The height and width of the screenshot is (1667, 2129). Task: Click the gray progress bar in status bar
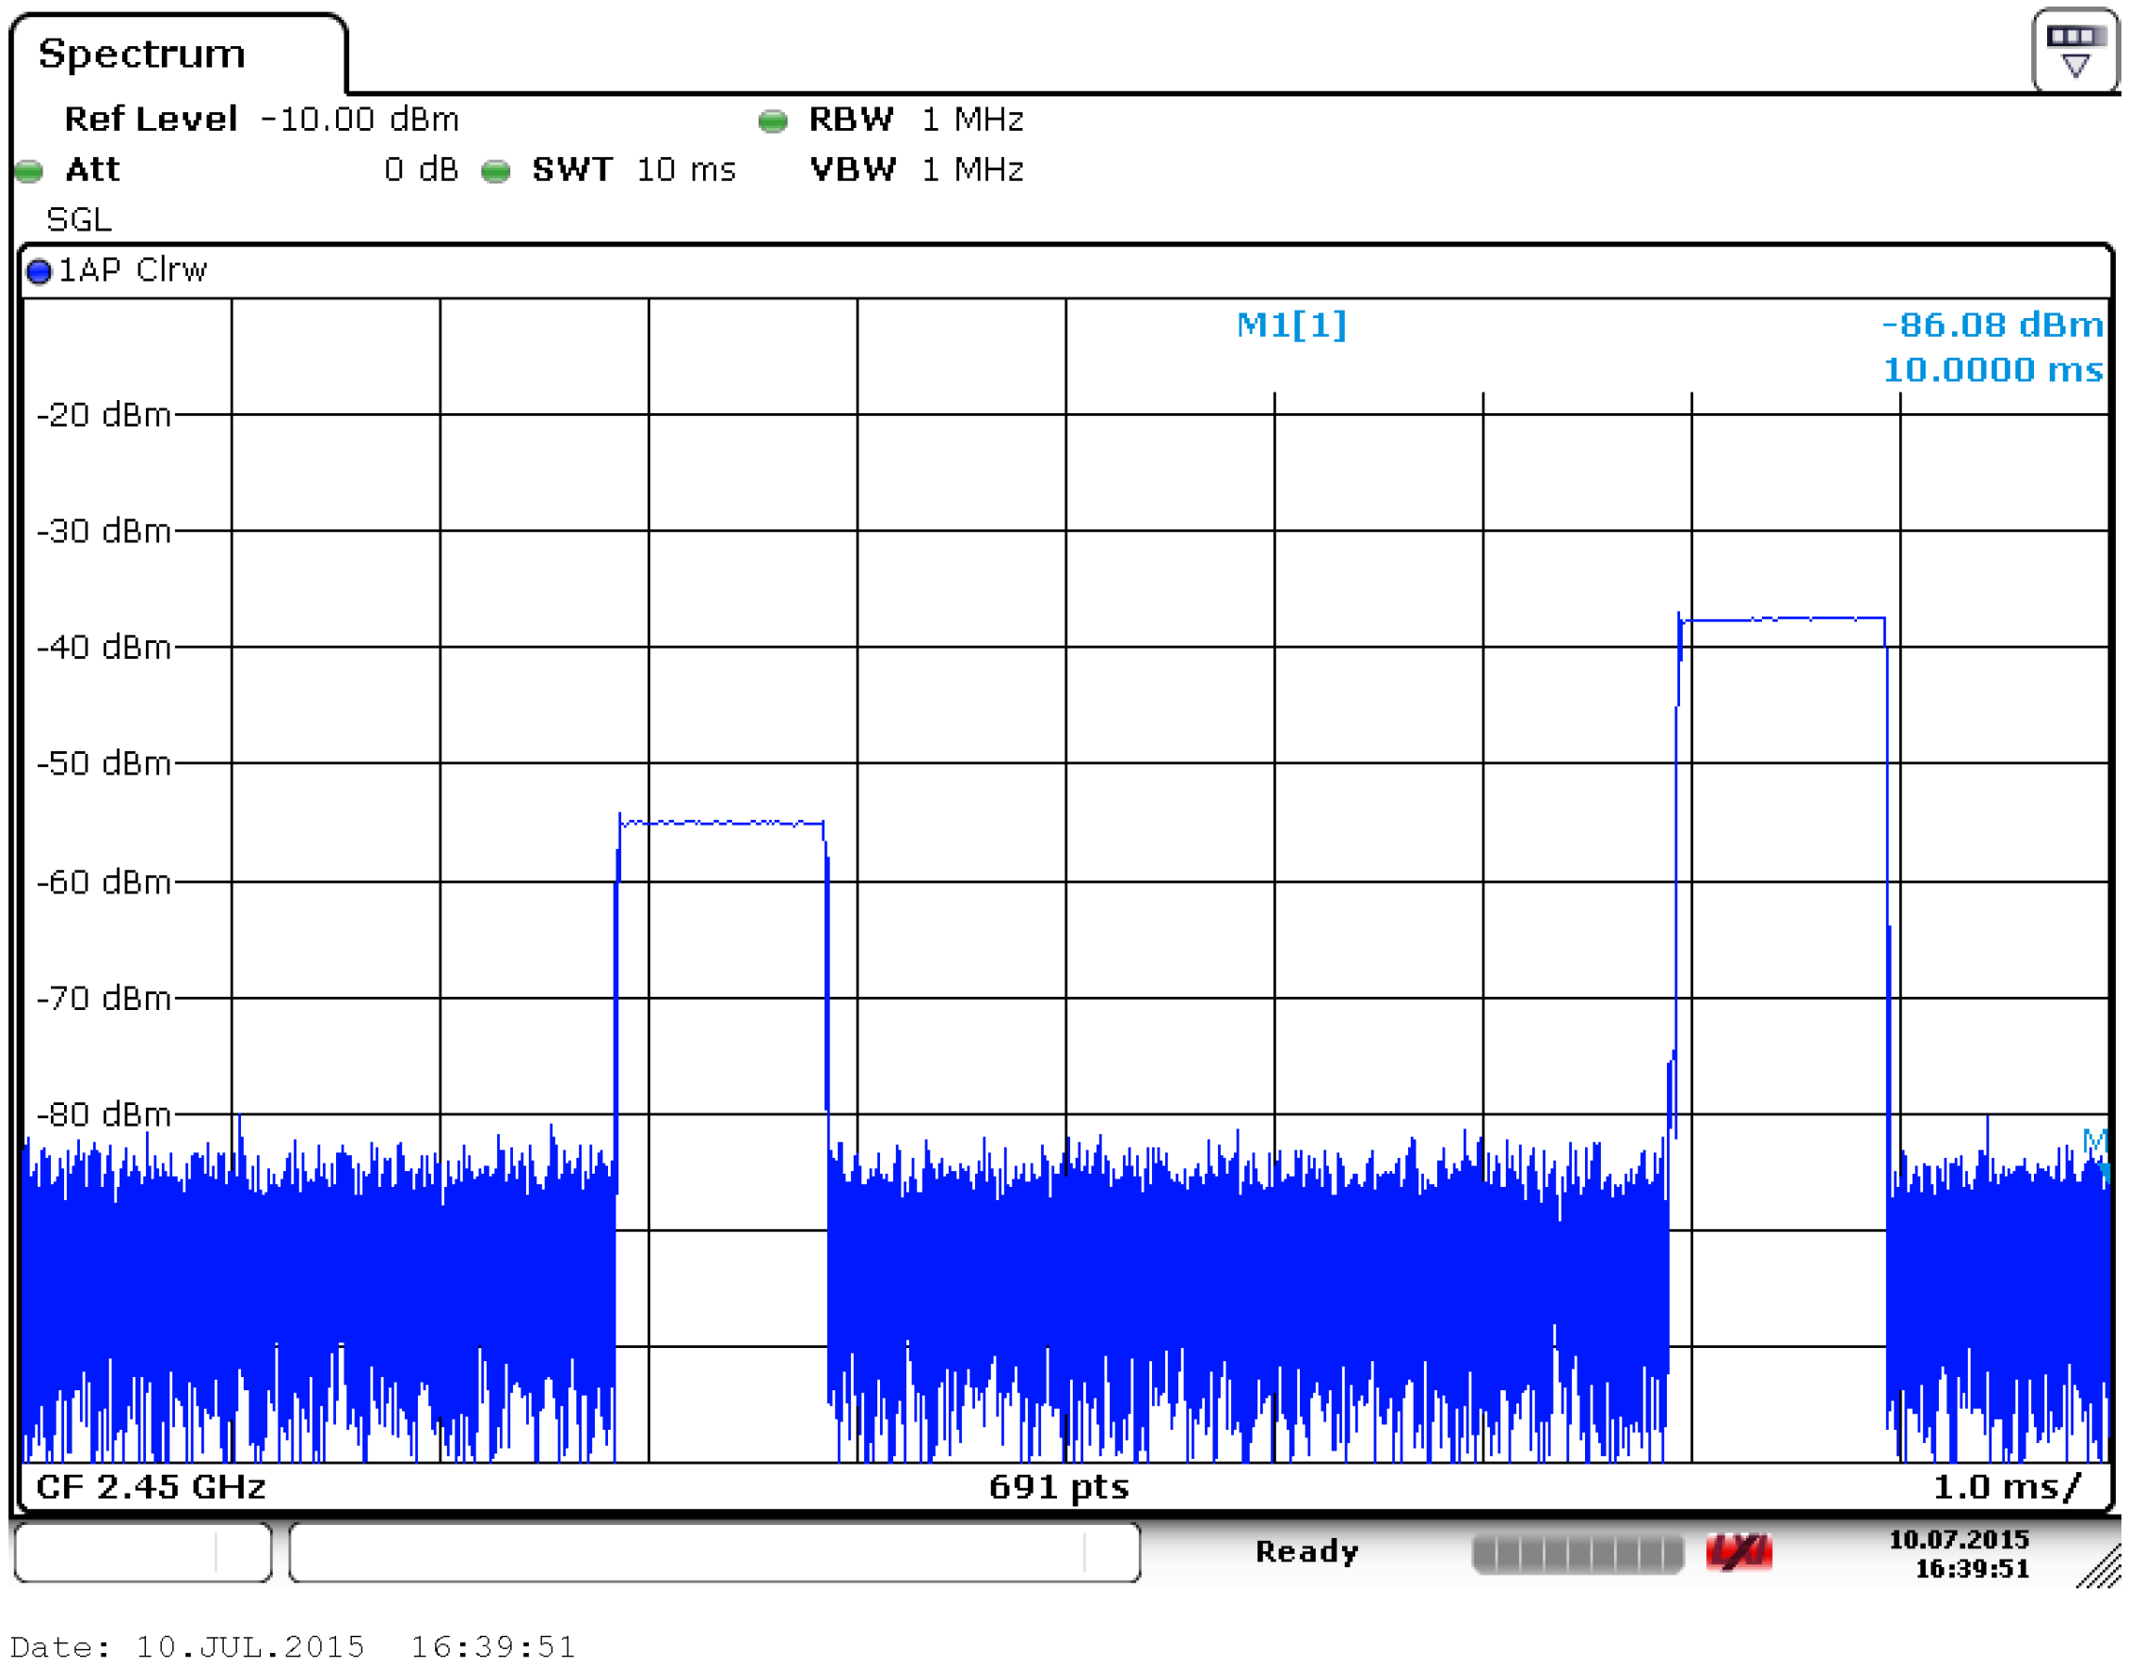[x=1577, y=1554]
